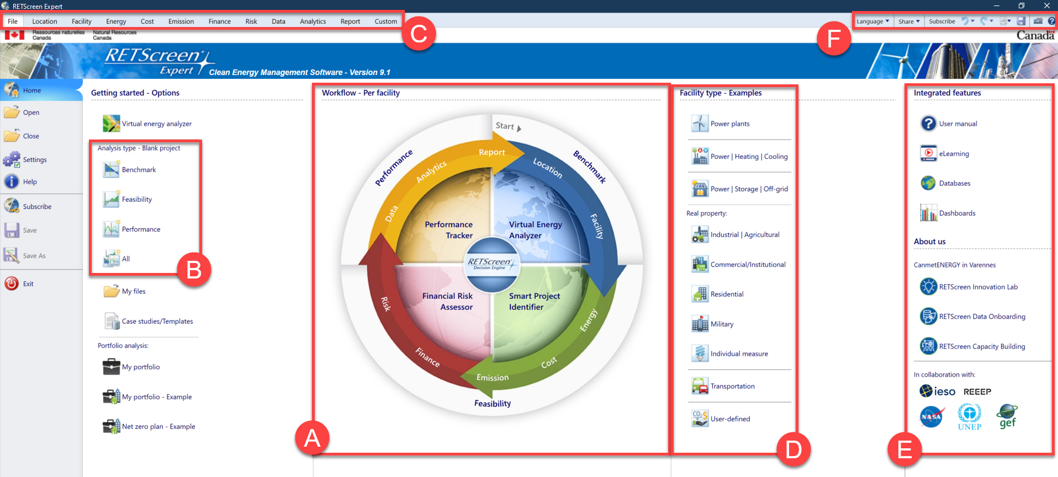The height and width of the screenshot is (477, 1058).
Task: Click Performance Tracker in workflow wheel
Action: pos(448,230)
